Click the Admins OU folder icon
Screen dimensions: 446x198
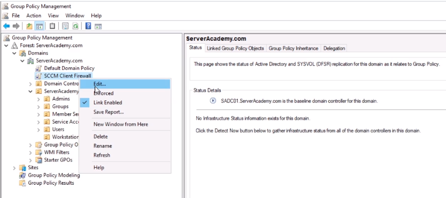pos(47,99)
